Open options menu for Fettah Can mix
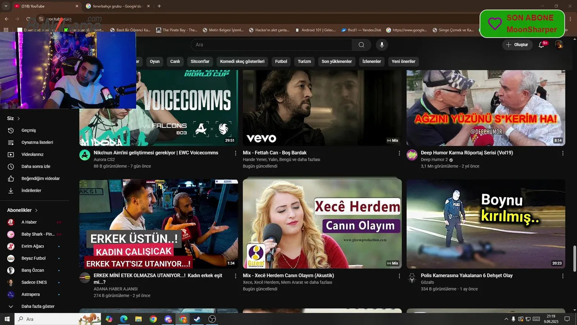This screenshot has width=577, height=325. 399,153
